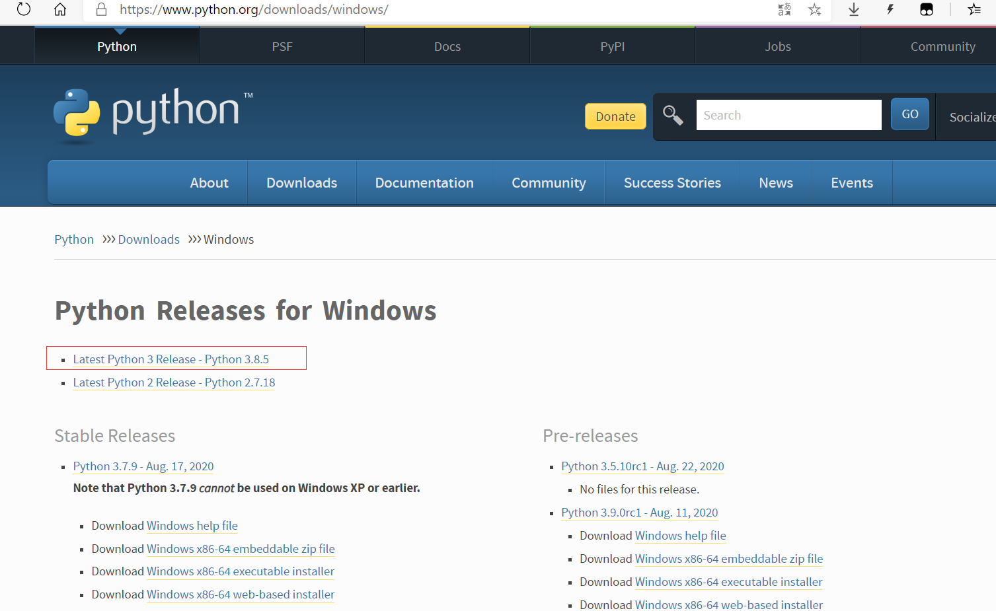Image resolution: width=996 pixels, height=611 pixels.
Task: Go to the PyPI top tab
Action: (613, 46)
